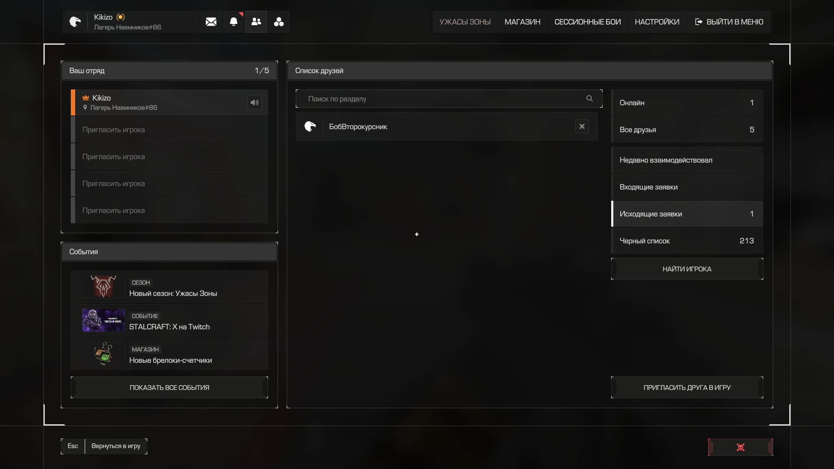Click location pin beside Лагерь Наемников#86
This screenshot has height=469, width=834.
(x=85, y=107)
